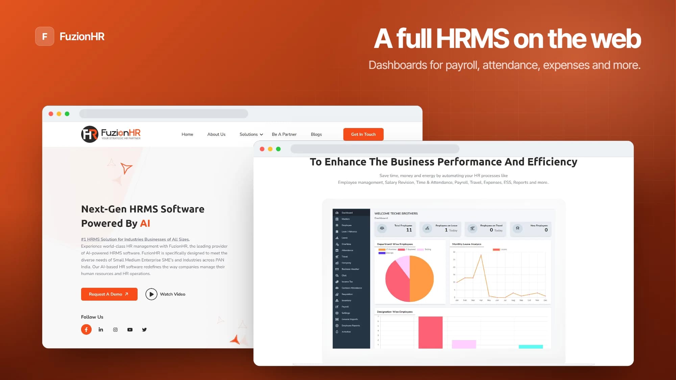676x380 pixels.
Task: Open Income Tax sidebar entry
Action: coord(351,282)
